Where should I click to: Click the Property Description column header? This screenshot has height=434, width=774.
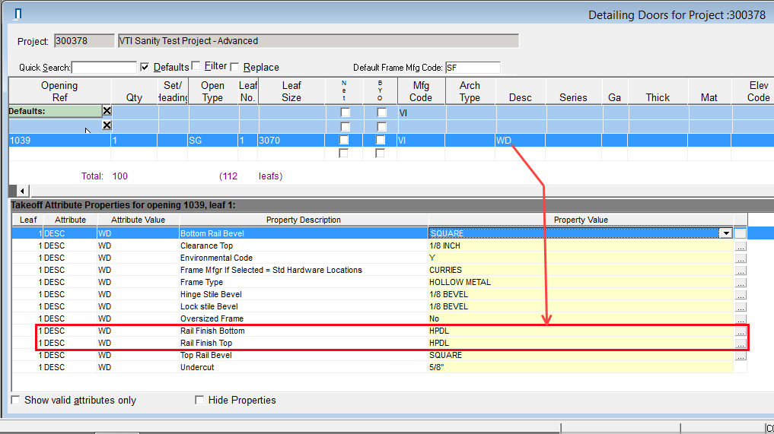(x=304, y=220)
